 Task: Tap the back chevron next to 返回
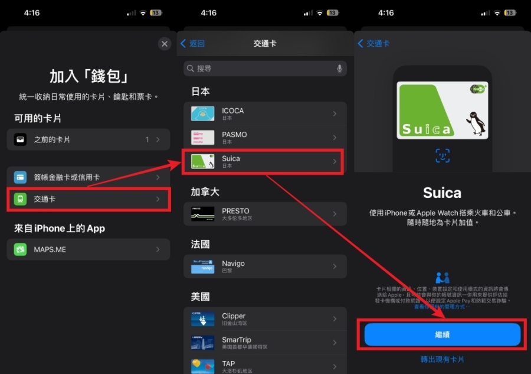(x=183, y=43)
